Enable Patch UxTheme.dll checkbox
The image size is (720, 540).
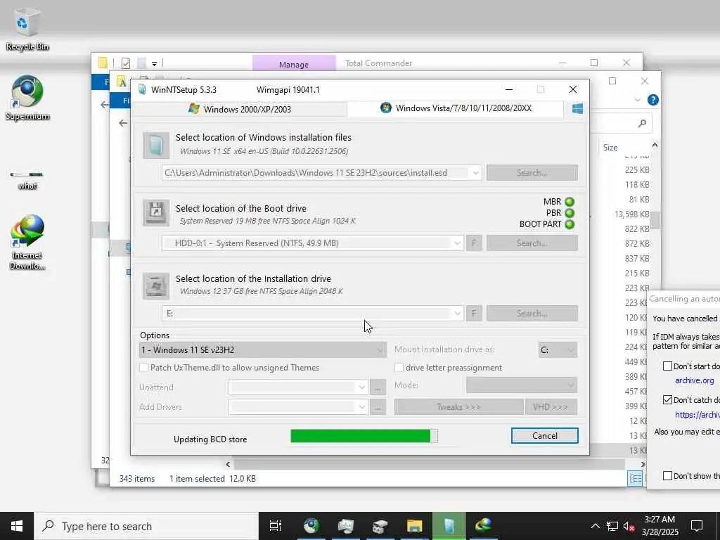click(143, 367)
